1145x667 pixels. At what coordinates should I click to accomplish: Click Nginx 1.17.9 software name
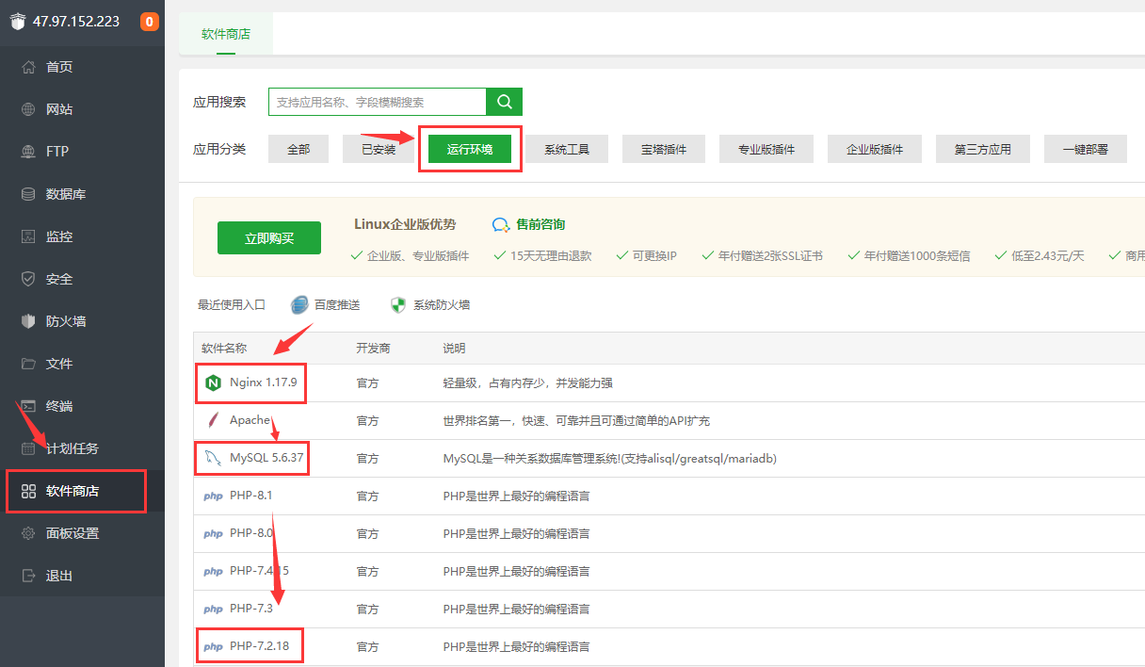[264, 382]
